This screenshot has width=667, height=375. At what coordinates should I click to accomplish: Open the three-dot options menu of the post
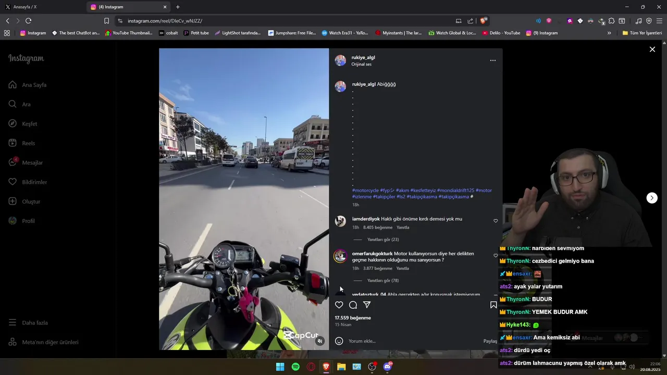click(x=492, y=60)
